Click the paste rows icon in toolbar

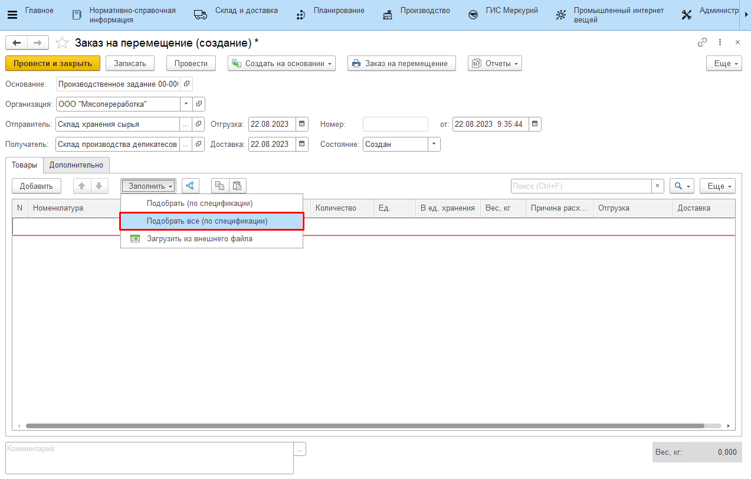(237, 186)
